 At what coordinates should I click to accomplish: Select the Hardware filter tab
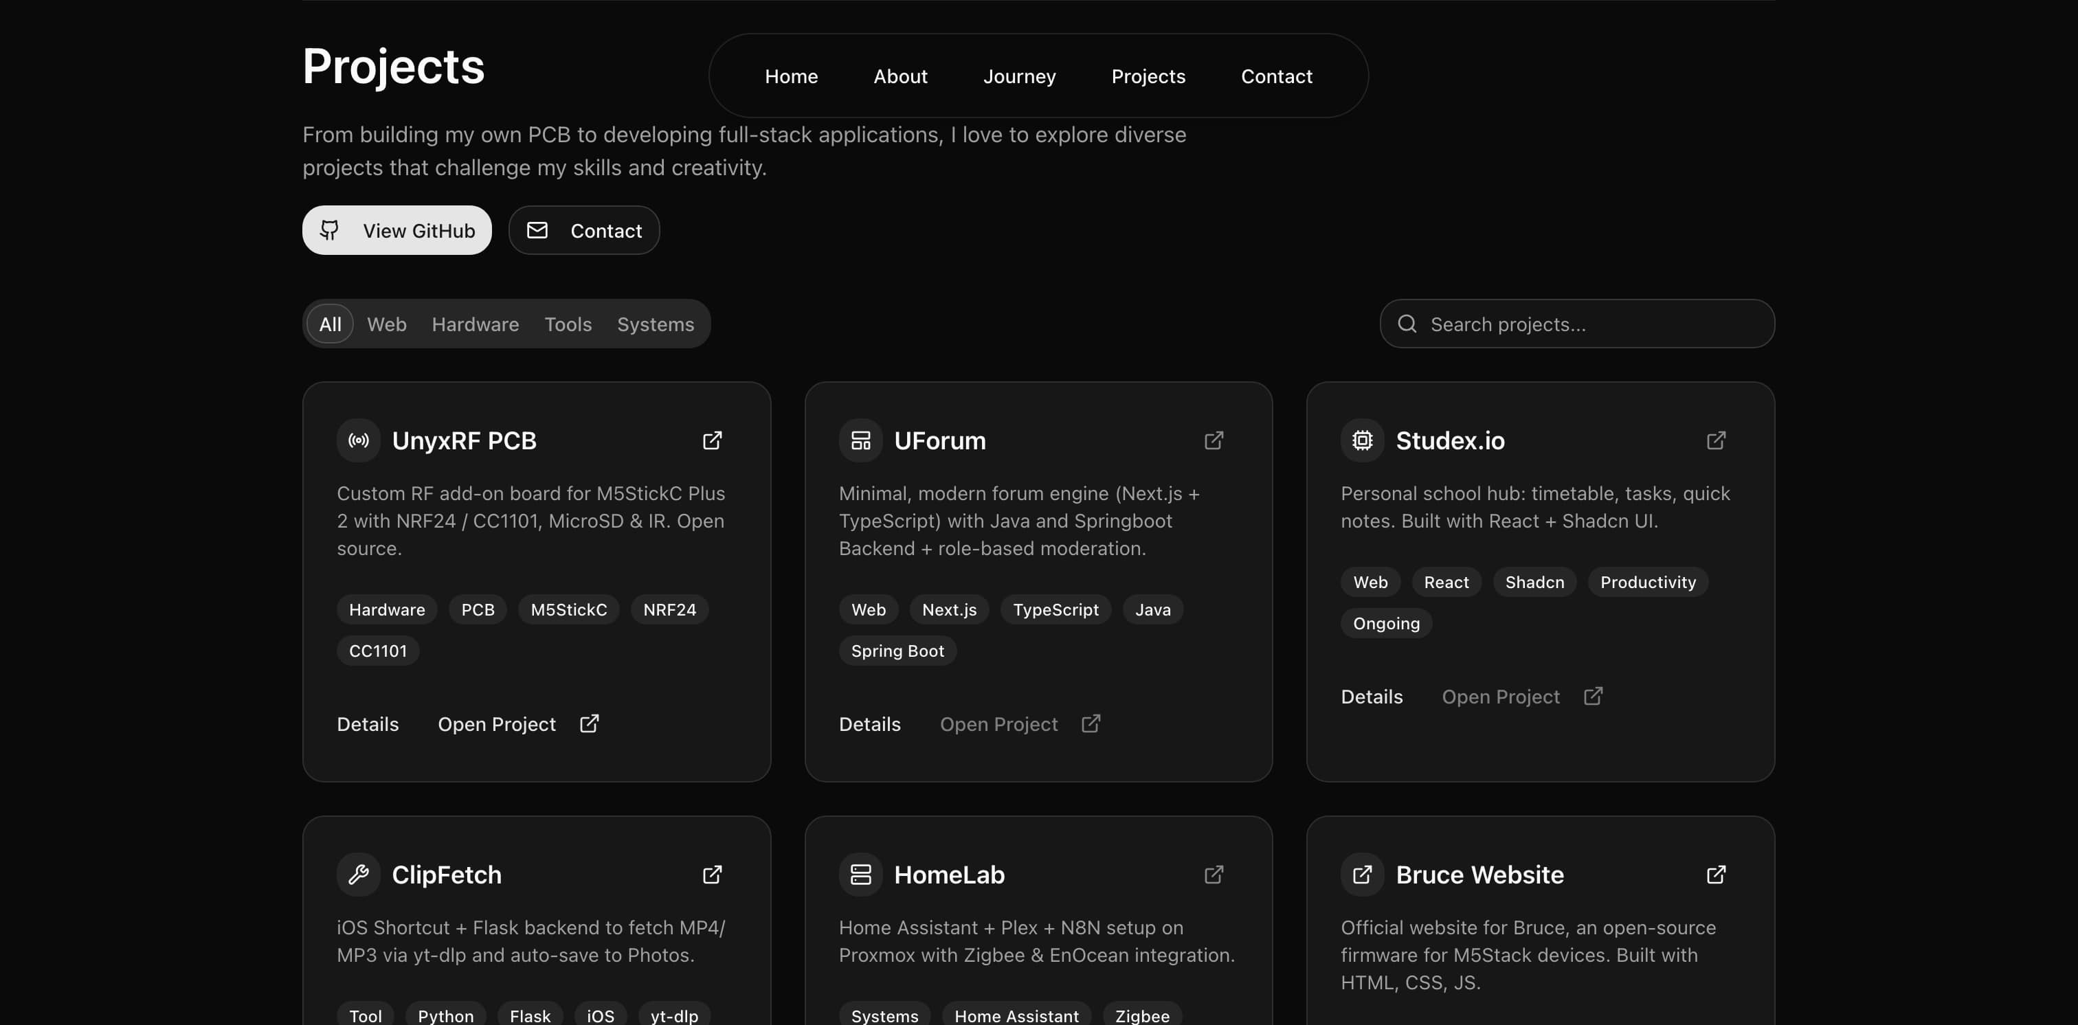(475, 324)
